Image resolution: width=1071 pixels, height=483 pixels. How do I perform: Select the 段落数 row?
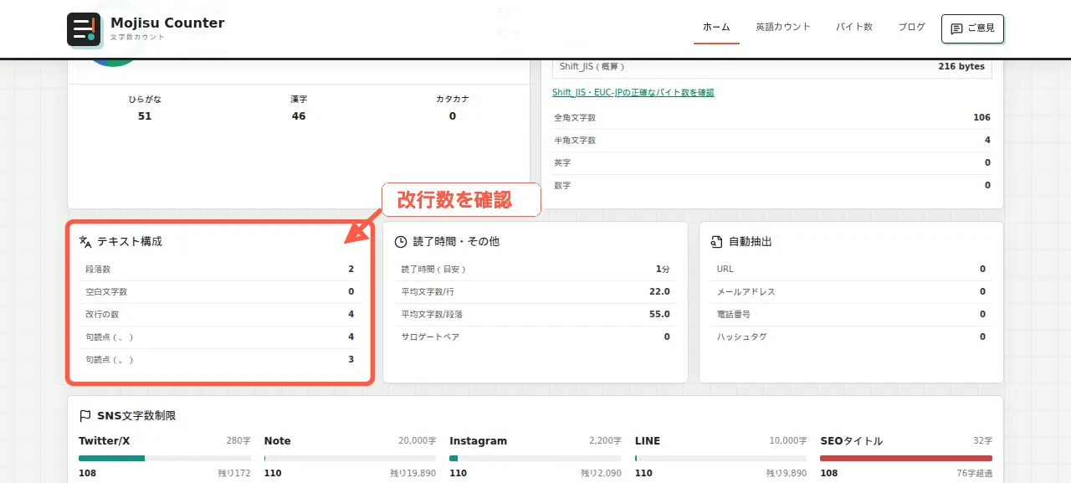[x=220, y=269]
